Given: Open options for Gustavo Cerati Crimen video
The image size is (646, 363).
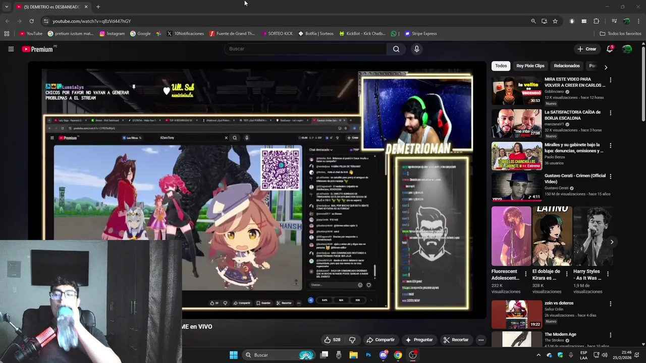Looking at the screenshot, I should [610, 176].
